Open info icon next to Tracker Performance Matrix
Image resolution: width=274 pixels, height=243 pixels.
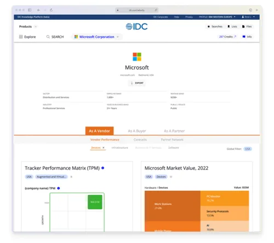click(103, 168)
